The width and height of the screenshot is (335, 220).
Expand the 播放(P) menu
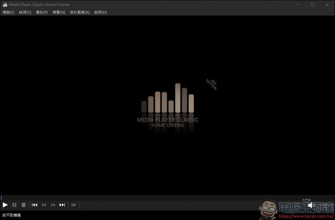click(x=42, y=12)
